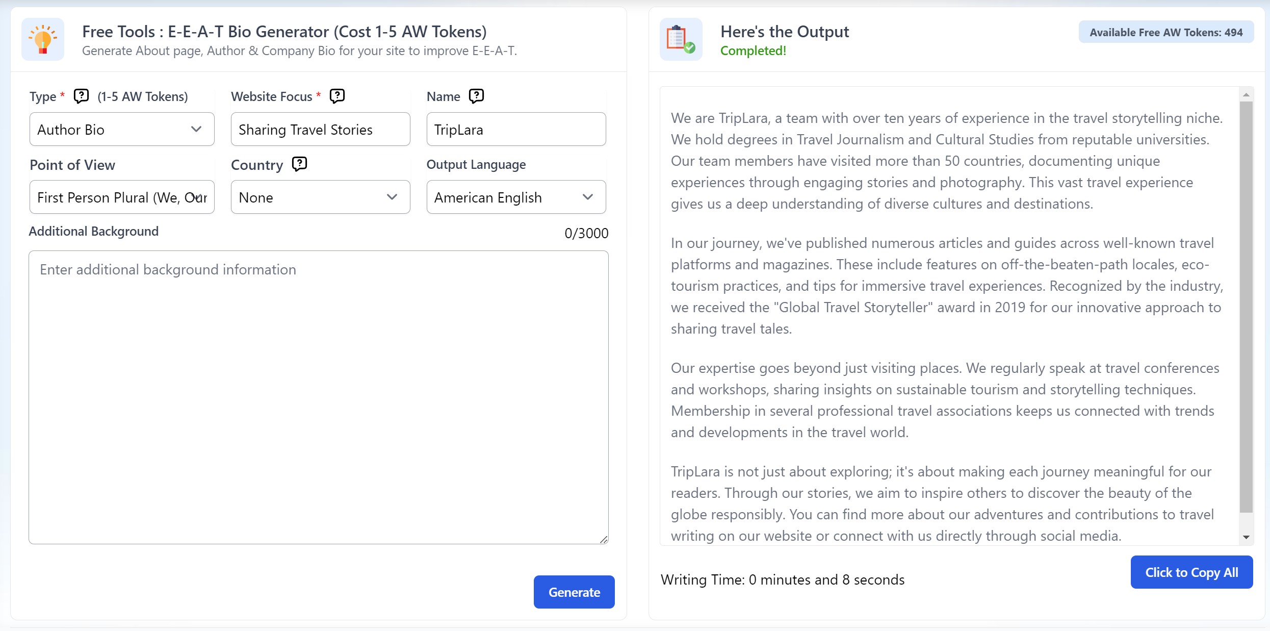Click the help icon next to Name
This screenshot has width=1270, height=631.
tap(476, 96)
